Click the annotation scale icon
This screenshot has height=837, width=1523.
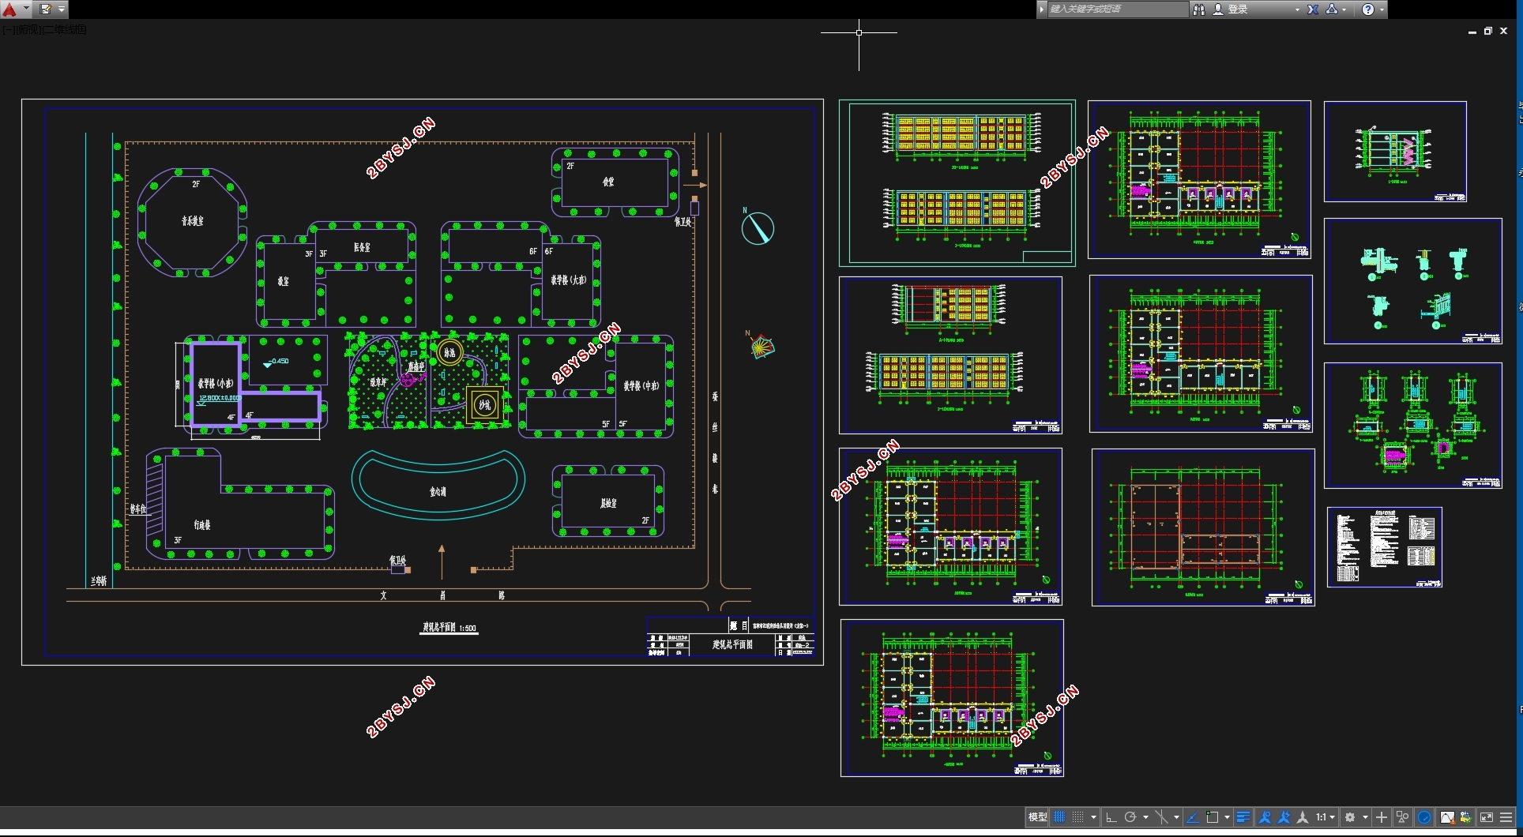pyautogui.click(x=1303, y=817)
